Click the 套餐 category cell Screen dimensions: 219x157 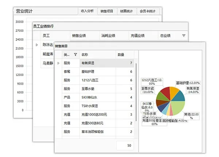pyautogui.click(x=71, y=72)
